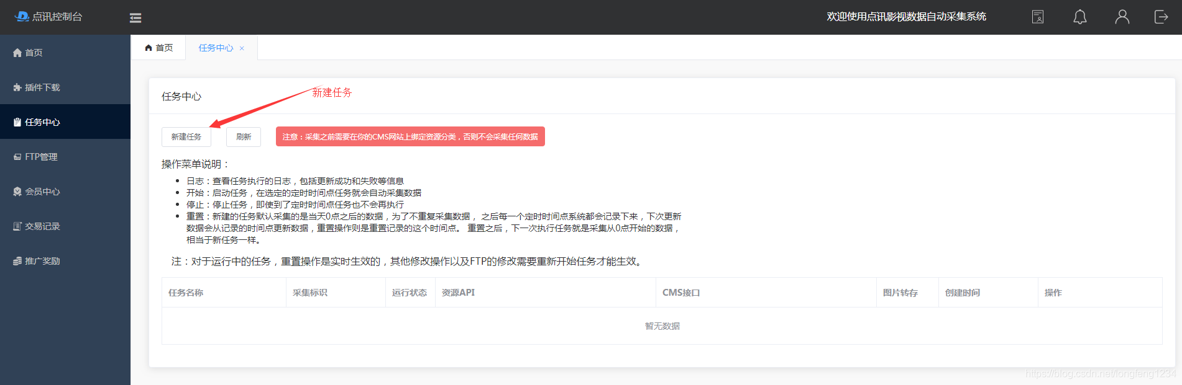1182x385 pixels.
Task: Close the 任务中心 tab
Action: point(242,48)
